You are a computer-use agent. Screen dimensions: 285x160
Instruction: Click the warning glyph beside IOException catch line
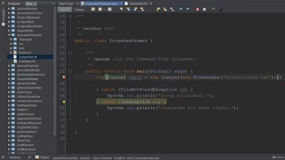pos(64,102)
